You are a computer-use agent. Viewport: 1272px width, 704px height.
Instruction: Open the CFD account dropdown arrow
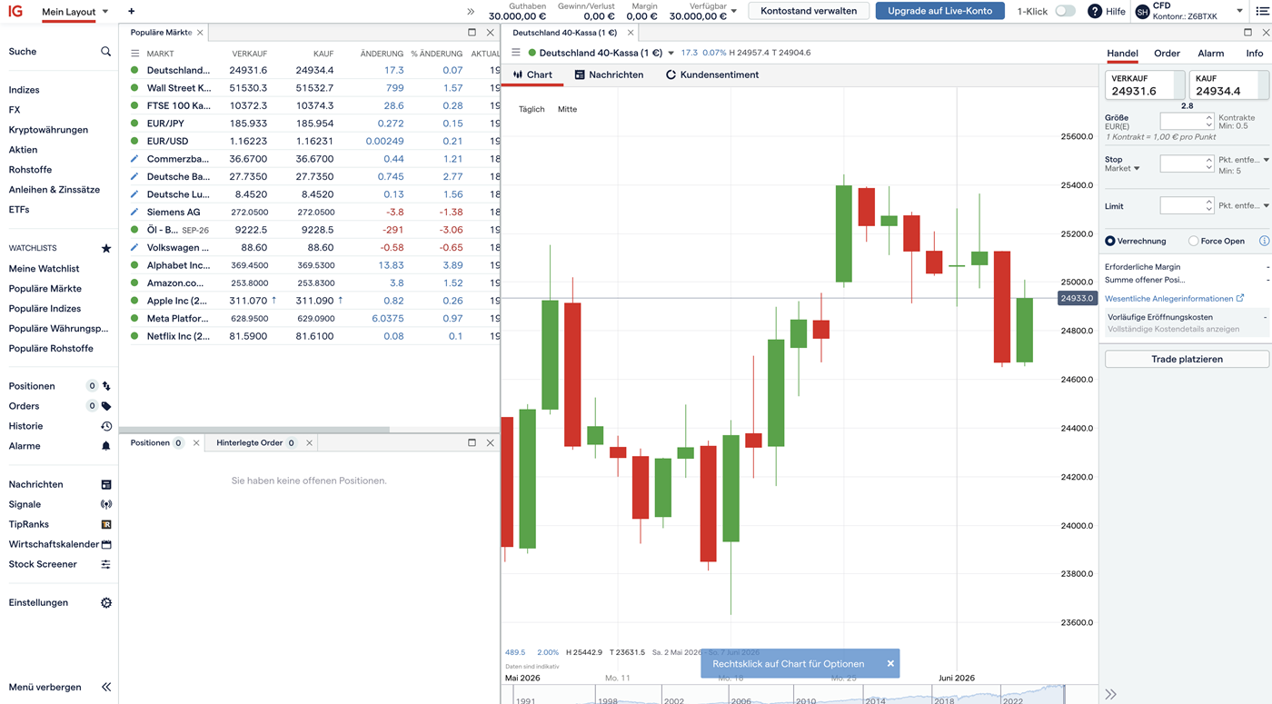tap(1239, 11)
